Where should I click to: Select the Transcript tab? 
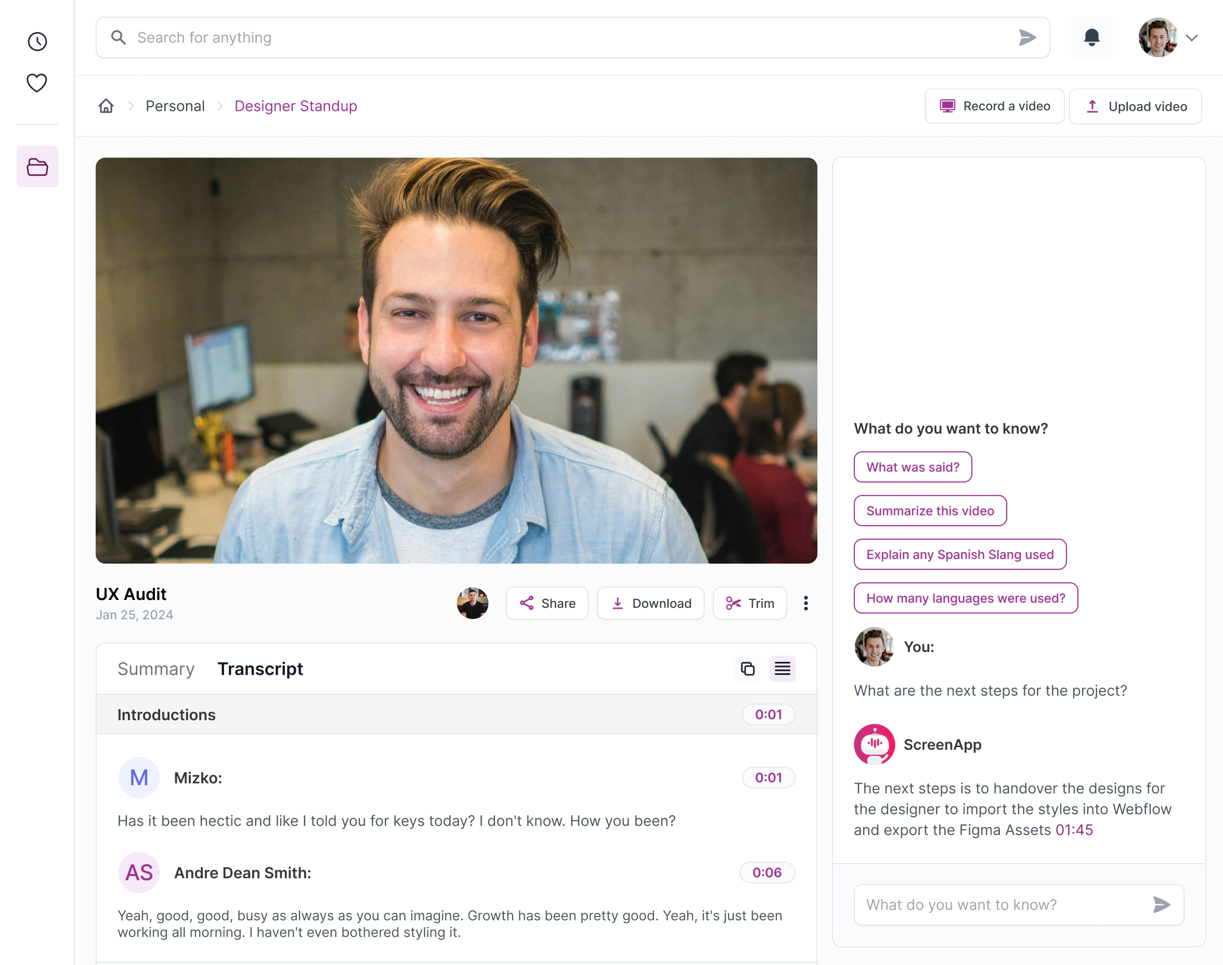pos(260,668)
